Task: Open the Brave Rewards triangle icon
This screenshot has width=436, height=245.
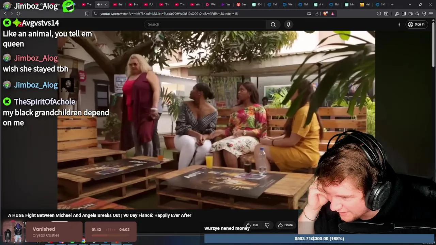Action: [x=332, y=14]
